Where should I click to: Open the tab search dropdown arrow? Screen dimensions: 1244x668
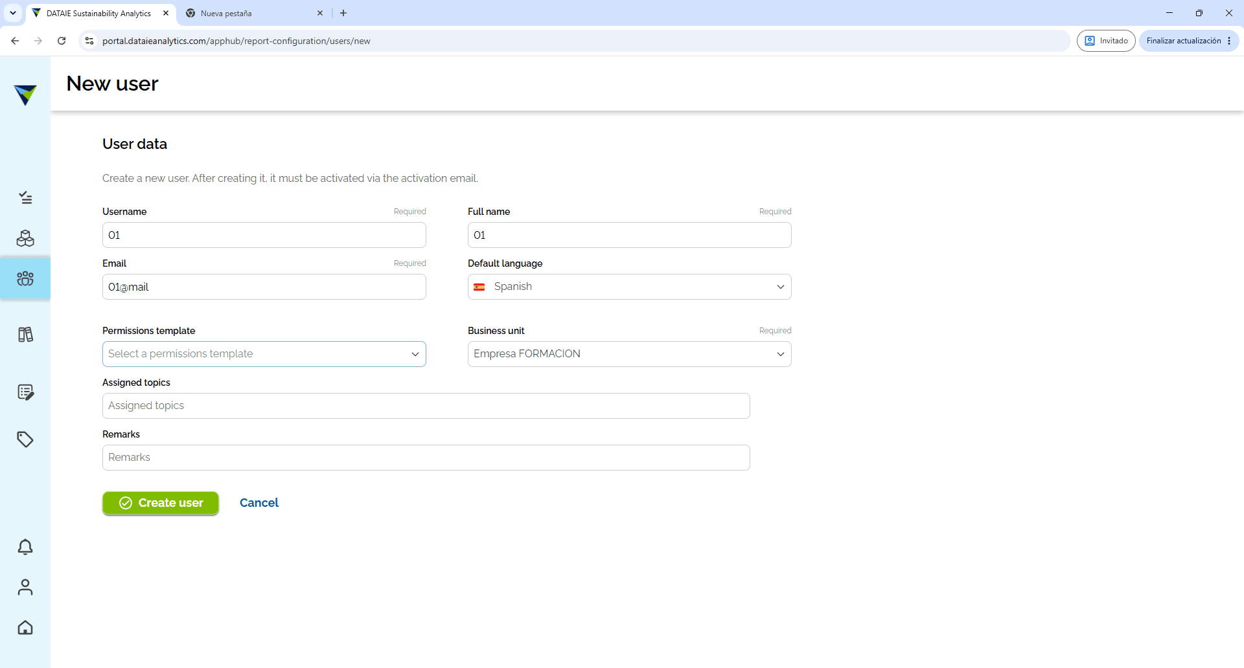point(13,13)
